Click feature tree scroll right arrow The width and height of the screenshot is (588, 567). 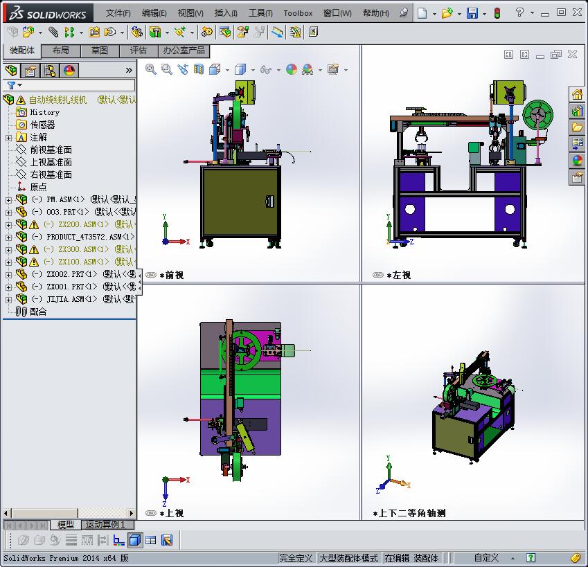pyautogui.click(x=132, y=513)
